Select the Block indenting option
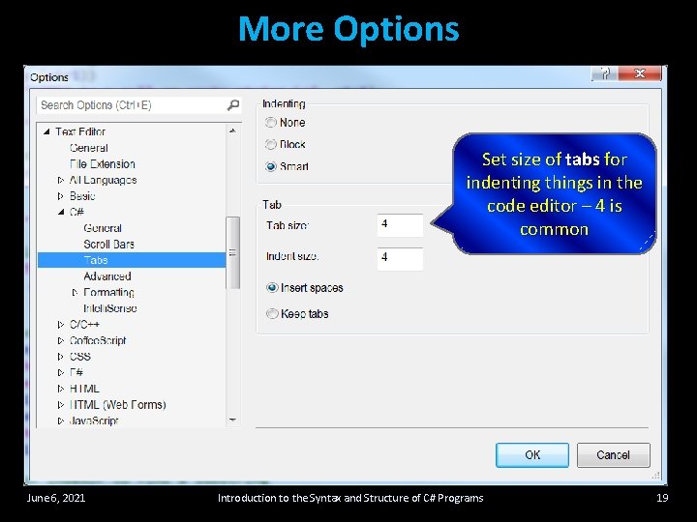This screenshot has height=522, width=697. (x=271, y=144)
